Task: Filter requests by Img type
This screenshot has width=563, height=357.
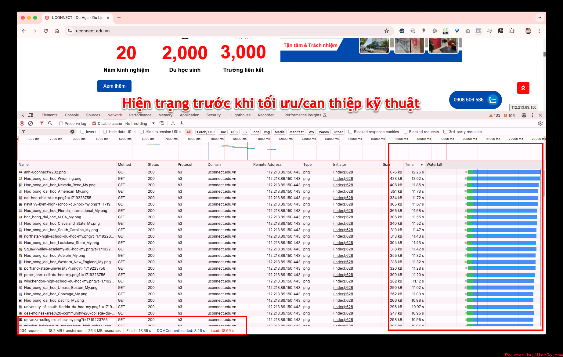Action: tap(267, 132)
